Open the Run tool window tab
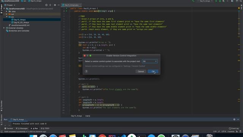243x137 pixels. coord(35,129)
